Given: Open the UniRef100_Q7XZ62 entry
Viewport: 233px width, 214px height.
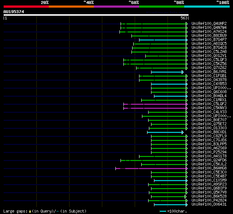Looking at the screenshot, I should [209, 68].
